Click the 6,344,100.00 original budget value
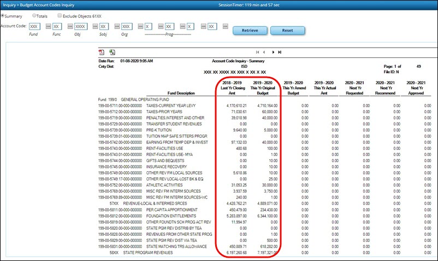Viewport: 438px width, 261px height. pyautogui.click(x=267, y=216)
